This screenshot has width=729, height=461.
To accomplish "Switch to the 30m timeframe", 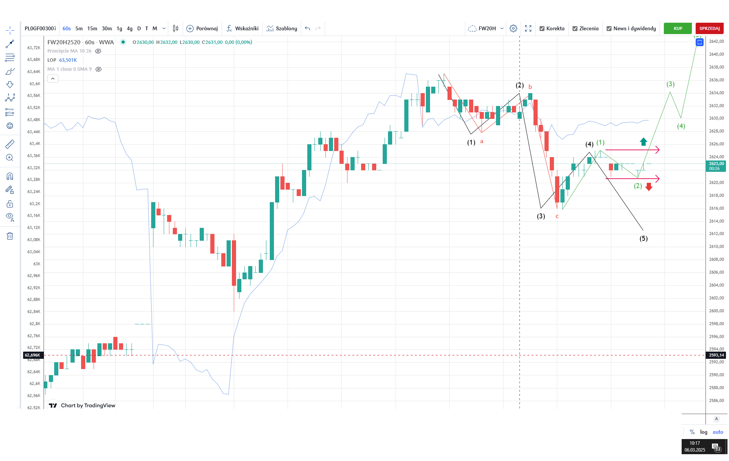I will click(x=107, y=28).
